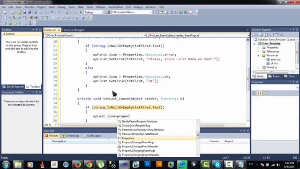Toggle the 0 Warnings filter button
Screen dimensions: 300x169
(x=71, y=136)
